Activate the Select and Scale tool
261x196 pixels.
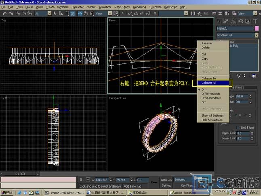pos(92,13)
